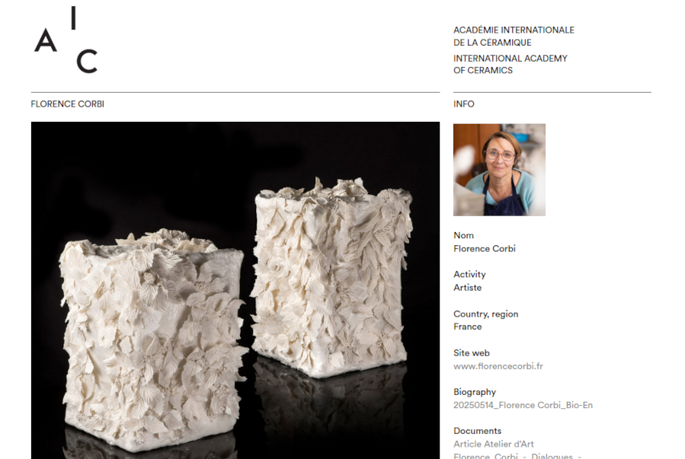Screen dimensions: 685x459
Task: Visit www.florencecorbi.fr website link
Action: coord(498,366)
